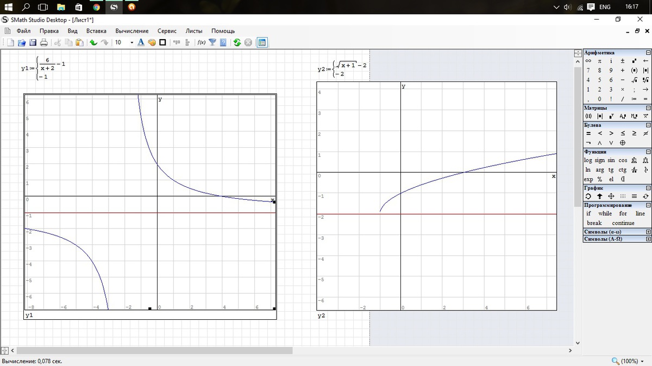Insert the not-equal Boolean operator
This screenshot has height=366, width=652.
click(x=645, y=134)
